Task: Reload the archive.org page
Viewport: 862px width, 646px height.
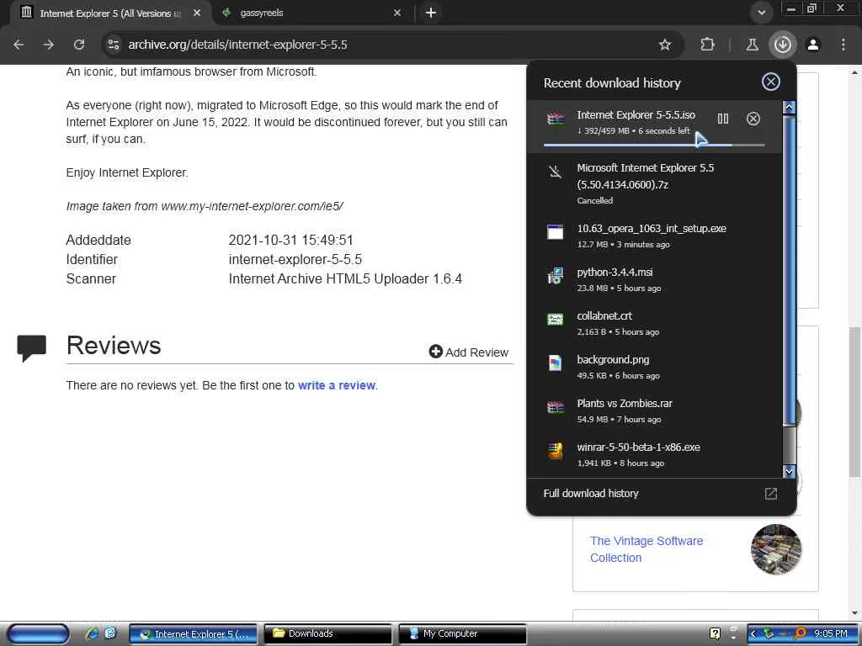Action: pos(79,45)
